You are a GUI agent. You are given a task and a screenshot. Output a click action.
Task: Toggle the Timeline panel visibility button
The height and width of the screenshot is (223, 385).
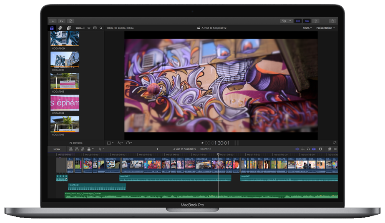tap(307, 21)
